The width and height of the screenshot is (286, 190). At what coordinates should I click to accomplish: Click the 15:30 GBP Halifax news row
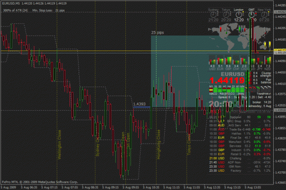pyautogui.click(x=240, y=134)
